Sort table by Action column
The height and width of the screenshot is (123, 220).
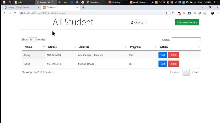pos(179,47)
